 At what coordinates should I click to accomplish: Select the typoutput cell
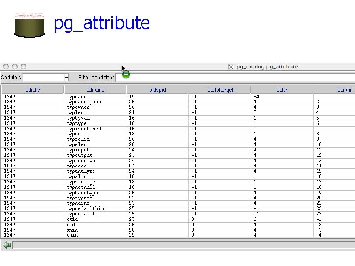95,155
